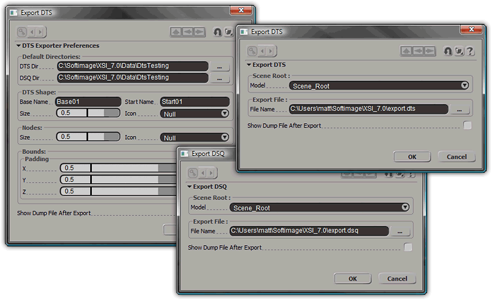
Task: Browse for the DTS Dir folder
Action: [x=219, y=66]
